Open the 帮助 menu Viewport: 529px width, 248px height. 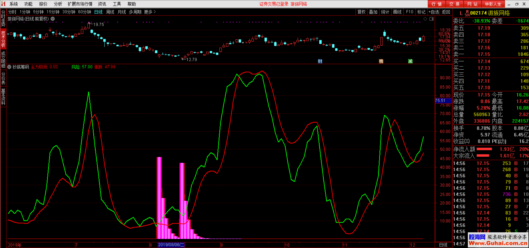click(132, 4)
